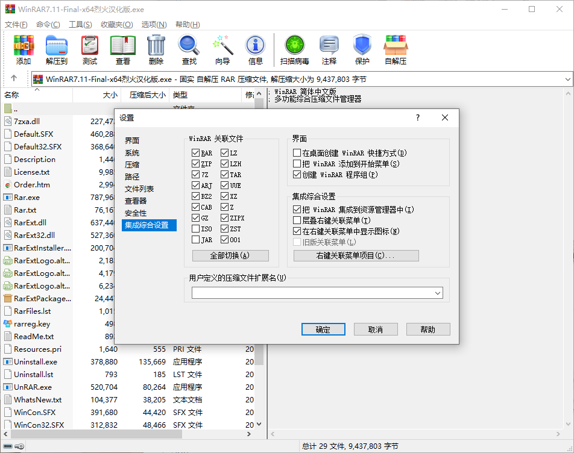Open the 向导 (Wizard) wand icon
574x453 pixels.
tap(222, 45)
